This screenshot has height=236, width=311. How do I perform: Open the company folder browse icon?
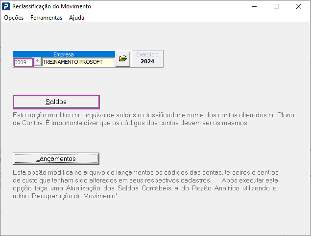123,58
